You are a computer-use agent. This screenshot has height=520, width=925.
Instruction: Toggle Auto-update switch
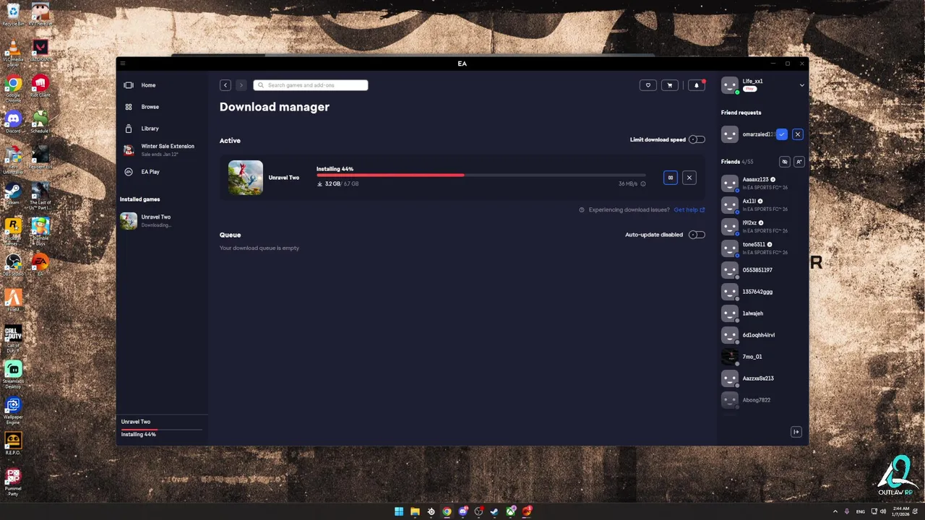(x=697, y=235)
